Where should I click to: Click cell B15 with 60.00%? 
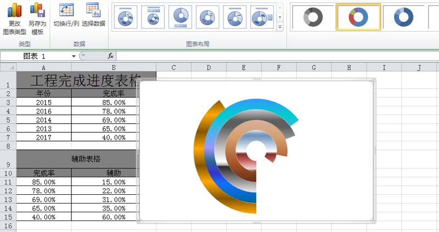point(104,217)
